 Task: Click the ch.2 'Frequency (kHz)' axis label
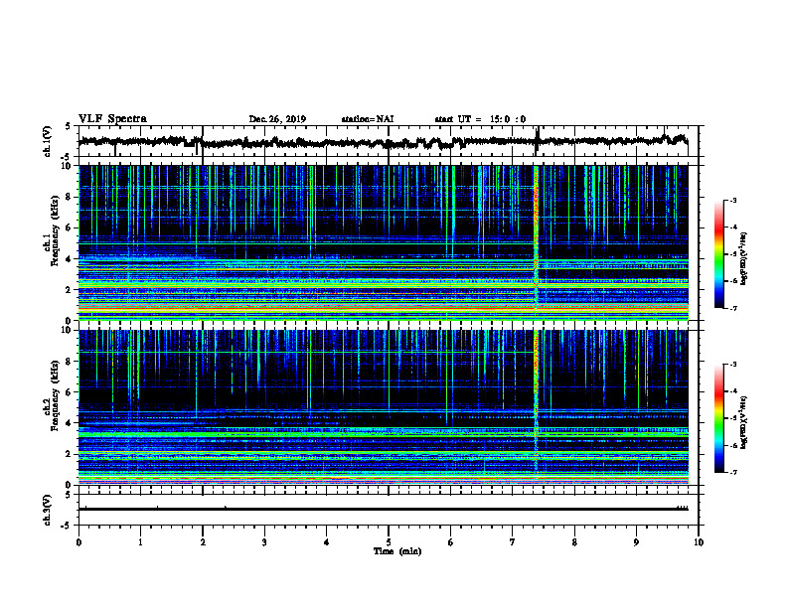[x=56, y=395]
